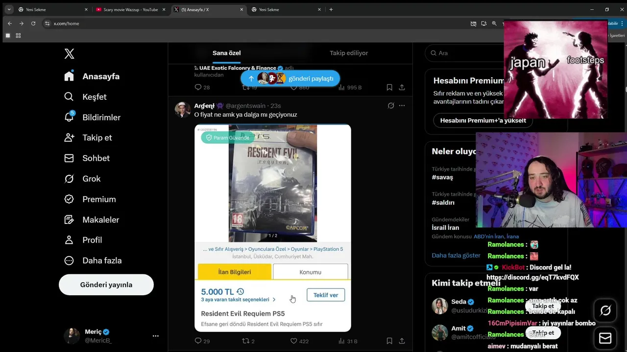The image size is (627, 352).
Task: Bookmark Argent's post
Action: coord(389,341)
